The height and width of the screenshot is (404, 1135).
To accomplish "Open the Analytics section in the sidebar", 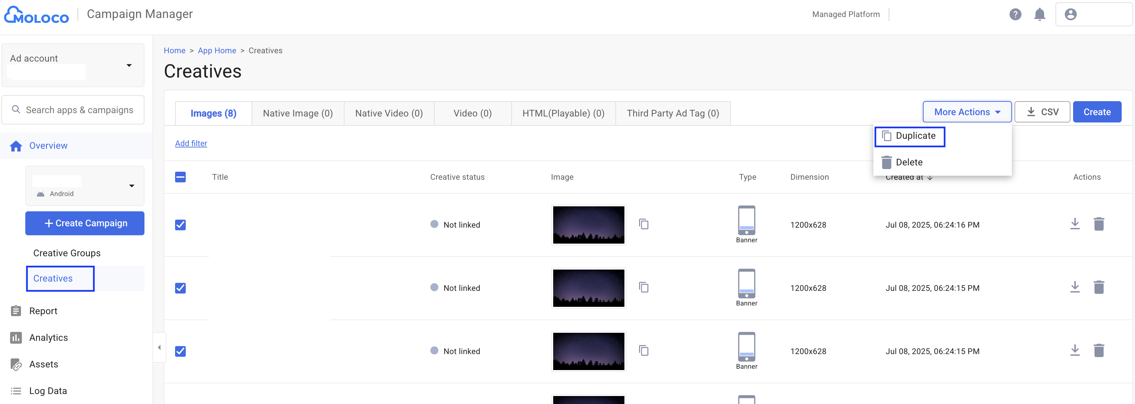I will point(49,337).
